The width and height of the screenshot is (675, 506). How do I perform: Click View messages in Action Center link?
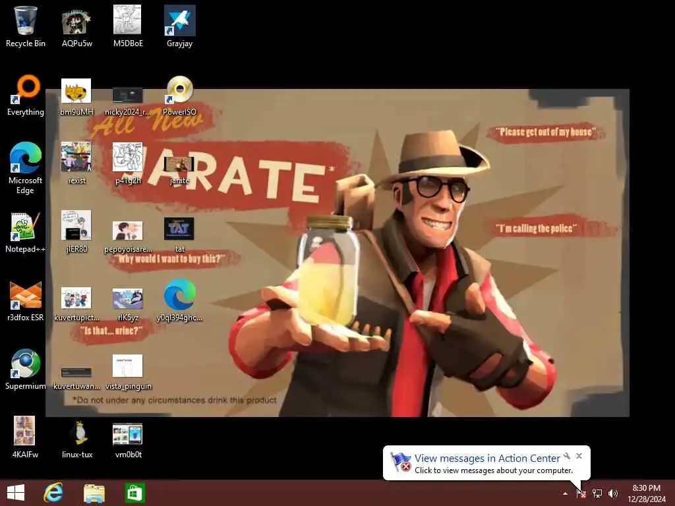pyautogui.click(x=487, y=459)
